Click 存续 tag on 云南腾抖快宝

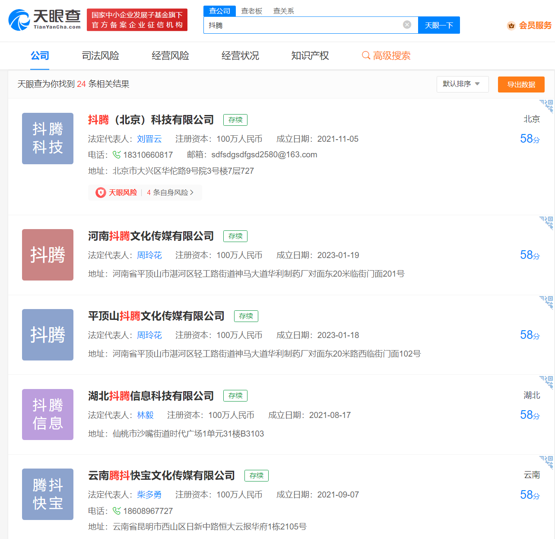(x=256, y=475)
